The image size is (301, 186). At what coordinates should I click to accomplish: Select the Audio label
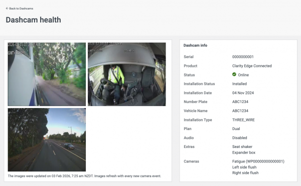pos(189,138)
